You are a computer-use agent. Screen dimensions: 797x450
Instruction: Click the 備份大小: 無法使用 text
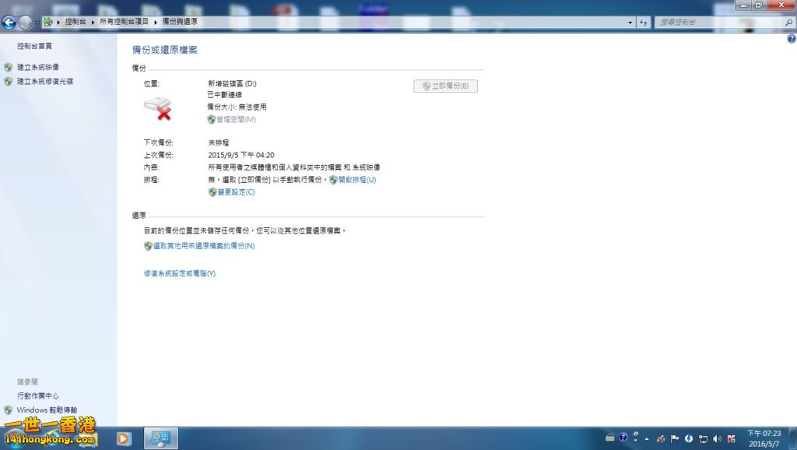click(x=237, y=107)
